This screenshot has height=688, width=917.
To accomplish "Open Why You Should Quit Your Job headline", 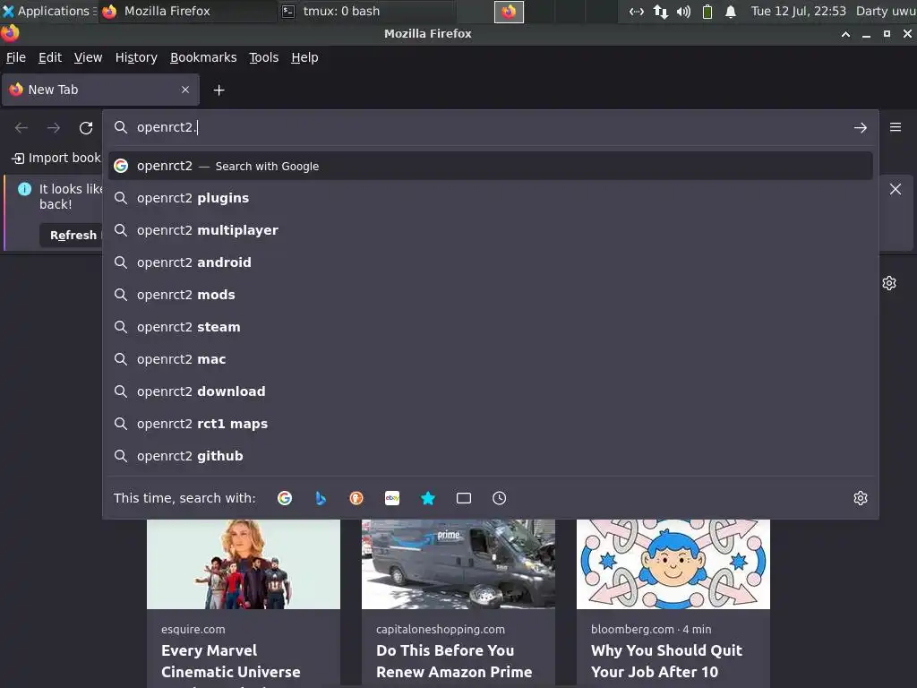I will tap(666, 662).
